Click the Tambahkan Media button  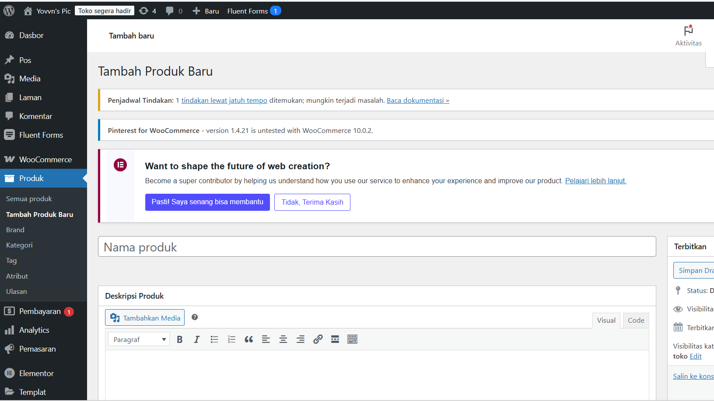pyautogui.click(x=145, y=318)
